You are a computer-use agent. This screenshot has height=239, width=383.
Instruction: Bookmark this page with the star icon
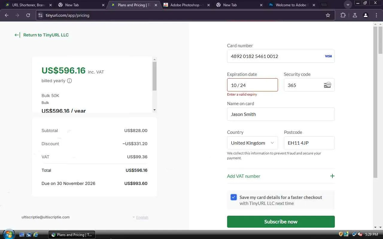coord(328,15)
